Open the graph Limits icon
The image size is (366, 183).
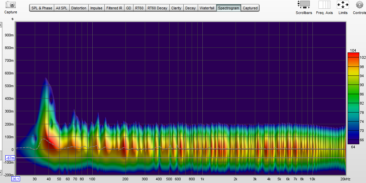click(x=343, y=5)
